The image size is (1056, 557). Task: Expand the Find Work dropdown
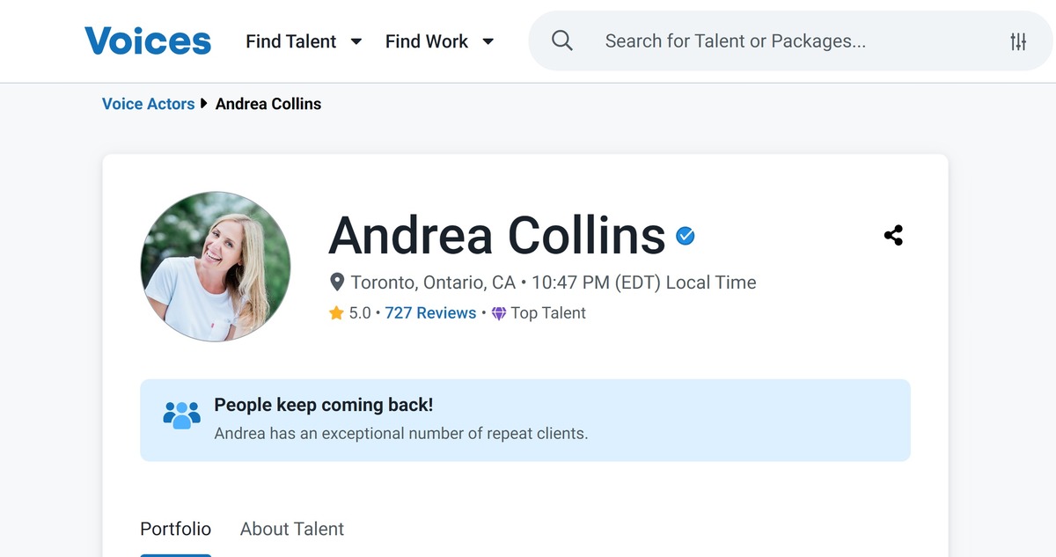[x=426, y=40]
